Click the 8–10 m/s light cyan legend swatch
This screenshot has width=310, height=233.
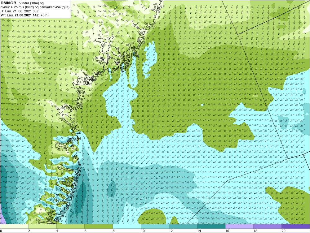point(127,226)
